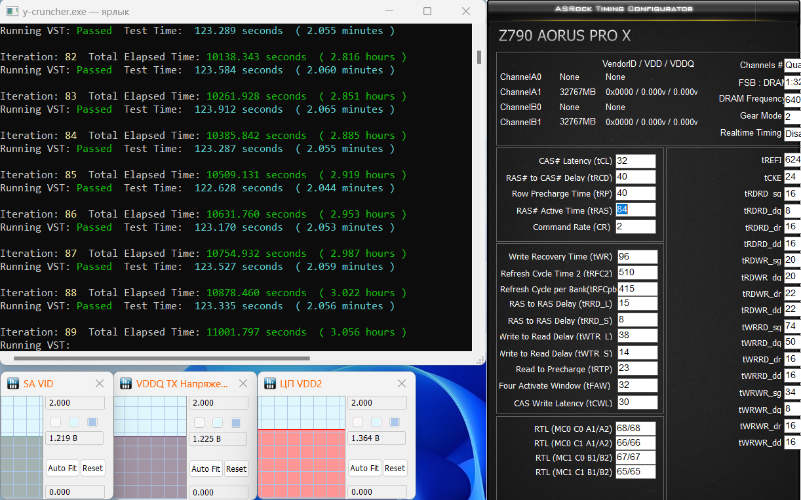Click the Gear Mode value box
This screenshot has width=801, height=500.
click(x=792, y=117)
